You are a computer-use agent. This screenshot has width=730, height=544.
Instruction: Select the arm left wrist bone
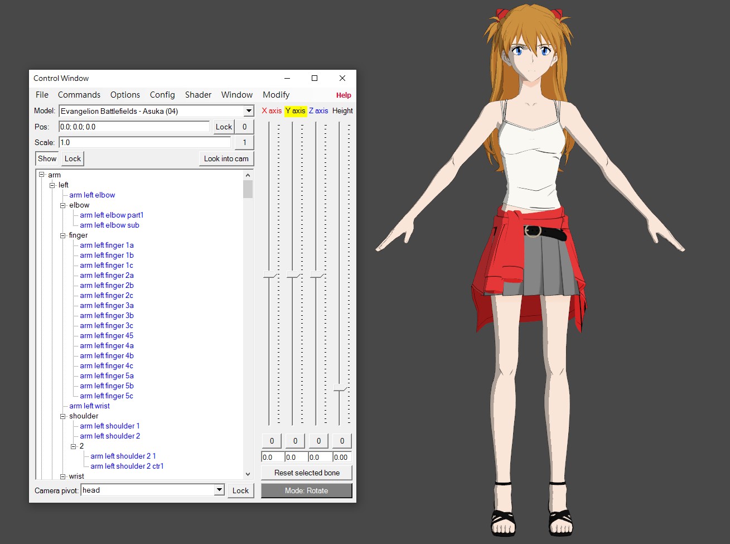(89, 406)
